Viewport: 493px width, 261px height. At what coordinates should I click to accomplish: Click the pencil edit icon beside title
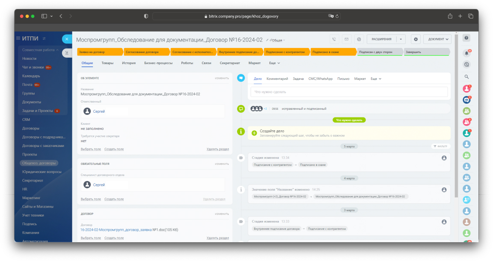pos(267,40)
